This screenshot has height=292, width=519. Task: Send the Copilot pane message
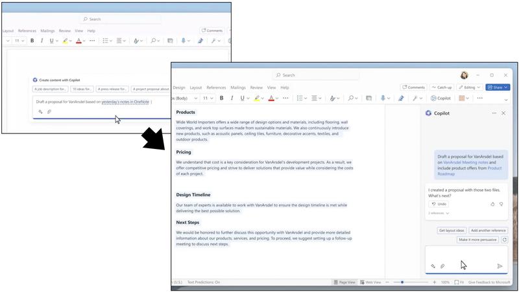500,266
